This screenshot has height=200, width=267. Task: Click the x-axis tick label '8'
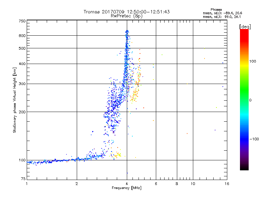coord(177,184)
